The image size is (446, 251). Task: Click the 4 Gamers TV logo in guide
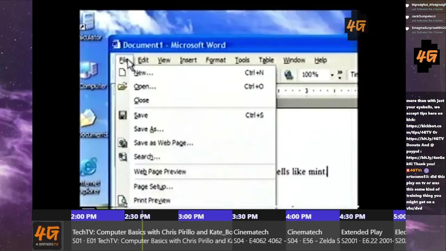[x=47, y=236]
